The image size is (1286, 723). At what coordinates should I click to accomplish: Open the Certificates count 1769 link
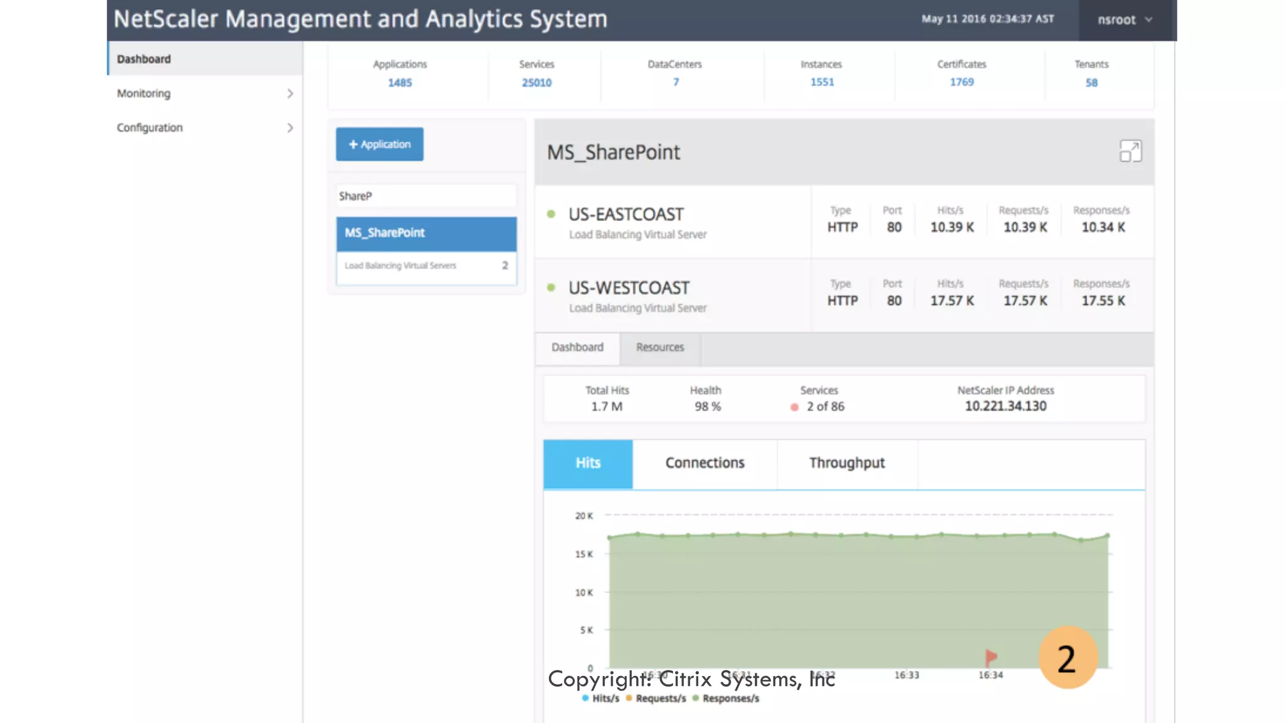click(961, 82)
